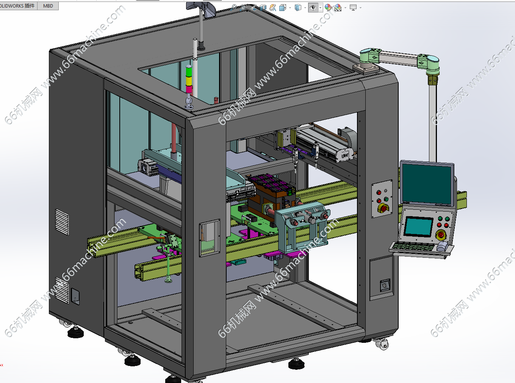
Task: Click the View Orientation cube icon
Action: pos(283,8)
